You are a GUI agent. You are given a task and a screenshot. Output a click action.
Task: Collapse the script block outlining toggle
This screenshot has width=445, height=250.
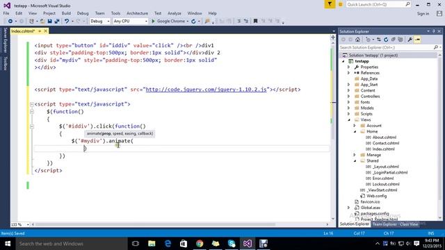(32, 104)
